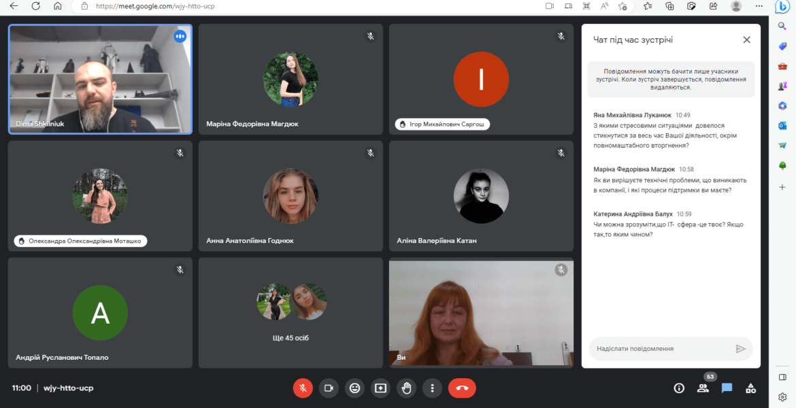Open browser profile avatar

coord(736,6)
